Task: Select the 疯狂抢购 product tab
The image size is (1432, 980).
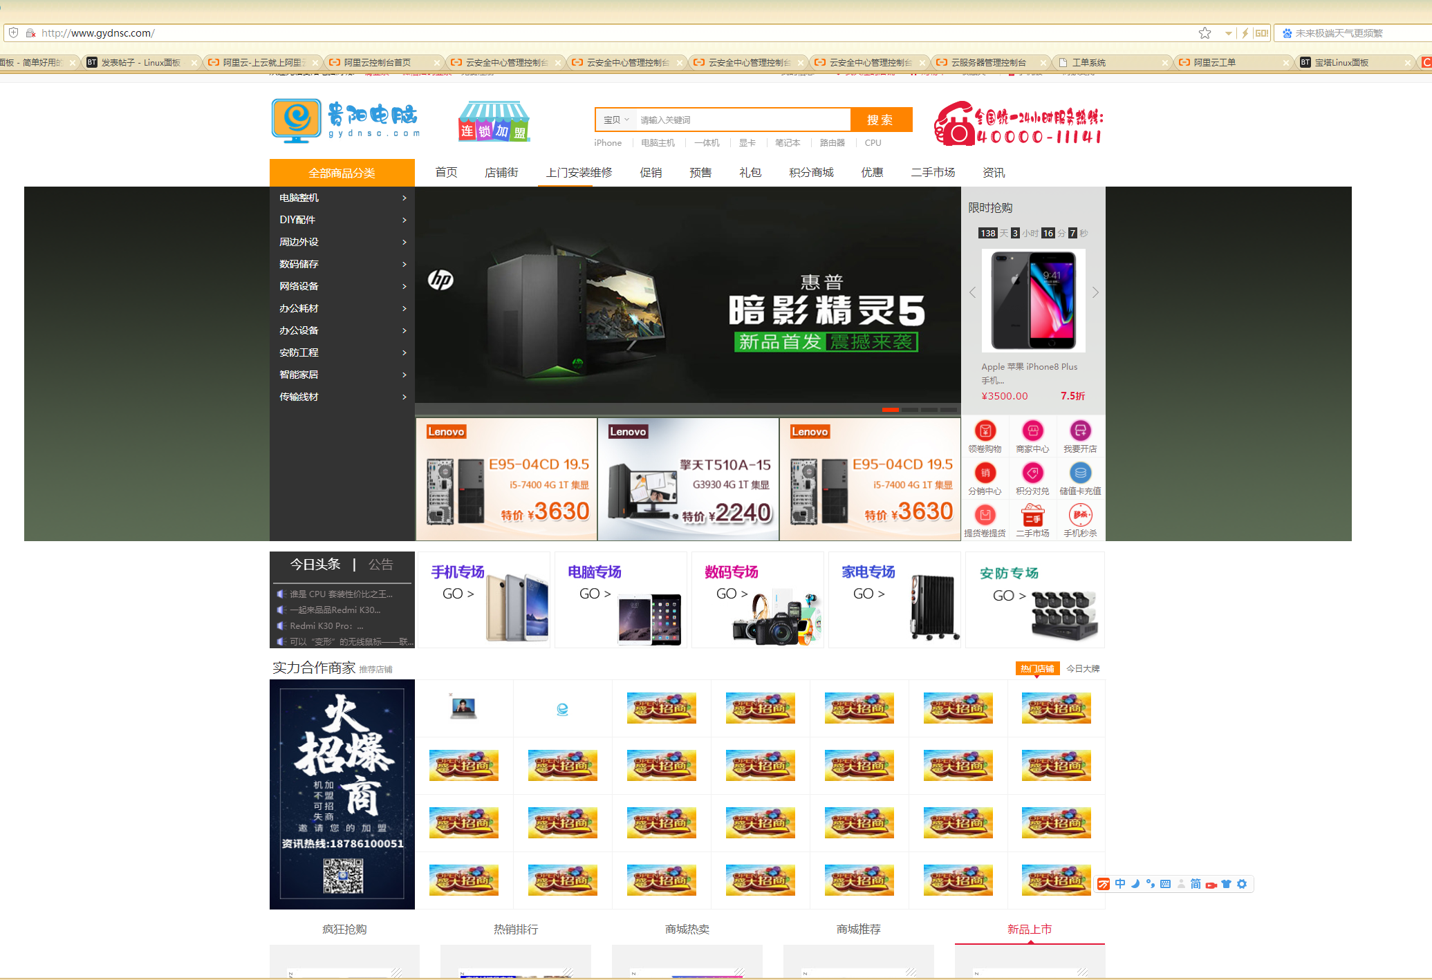Action: 344,929
